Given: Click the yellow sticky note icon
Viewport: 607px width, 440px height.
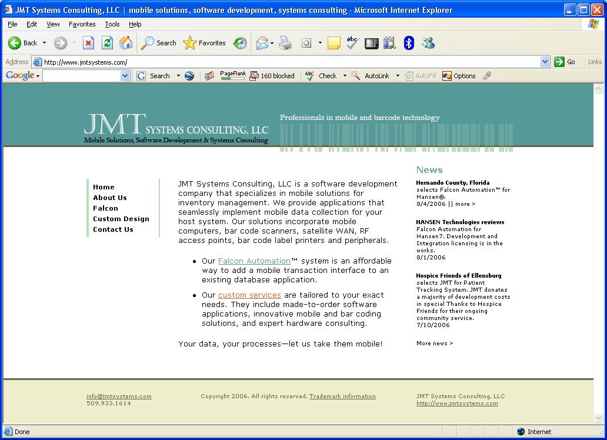Looking at the screenshot, I should point(333,43).
